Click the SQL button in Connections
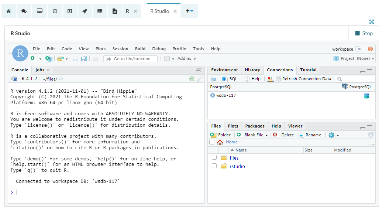382x211 pixels. (x=230, y=79)
